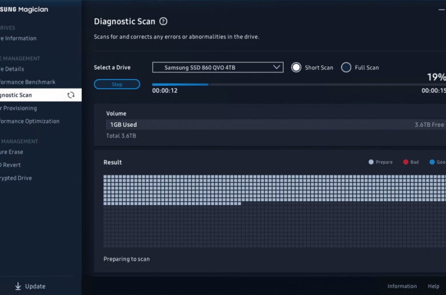Select the Short Scan radio button
This screenshot has height=295, width=446.
pyautogui.click(x=296, y=67)
